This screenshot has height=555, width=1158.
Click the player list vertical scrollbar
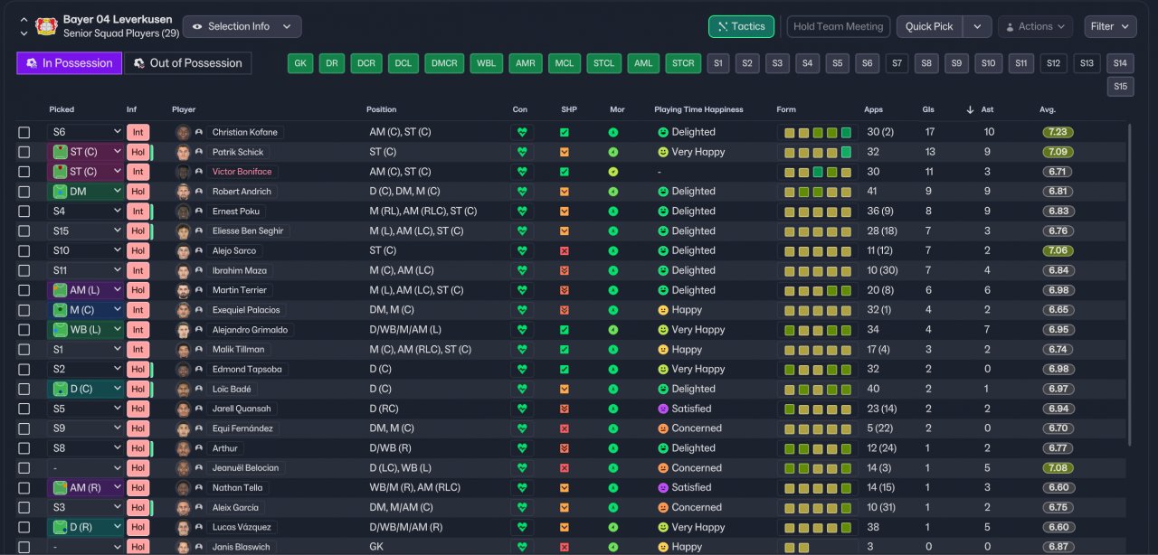(1130, 285)
